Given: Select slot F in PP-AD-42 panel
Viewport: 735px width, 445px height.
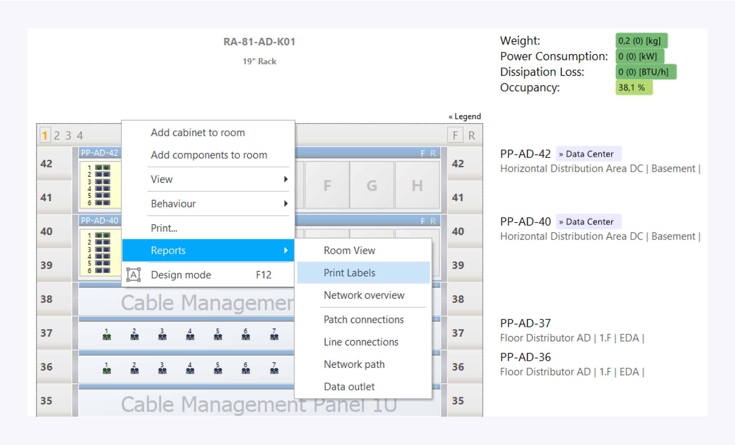Looking at the screenshot, I should click(x=327, y=185).
